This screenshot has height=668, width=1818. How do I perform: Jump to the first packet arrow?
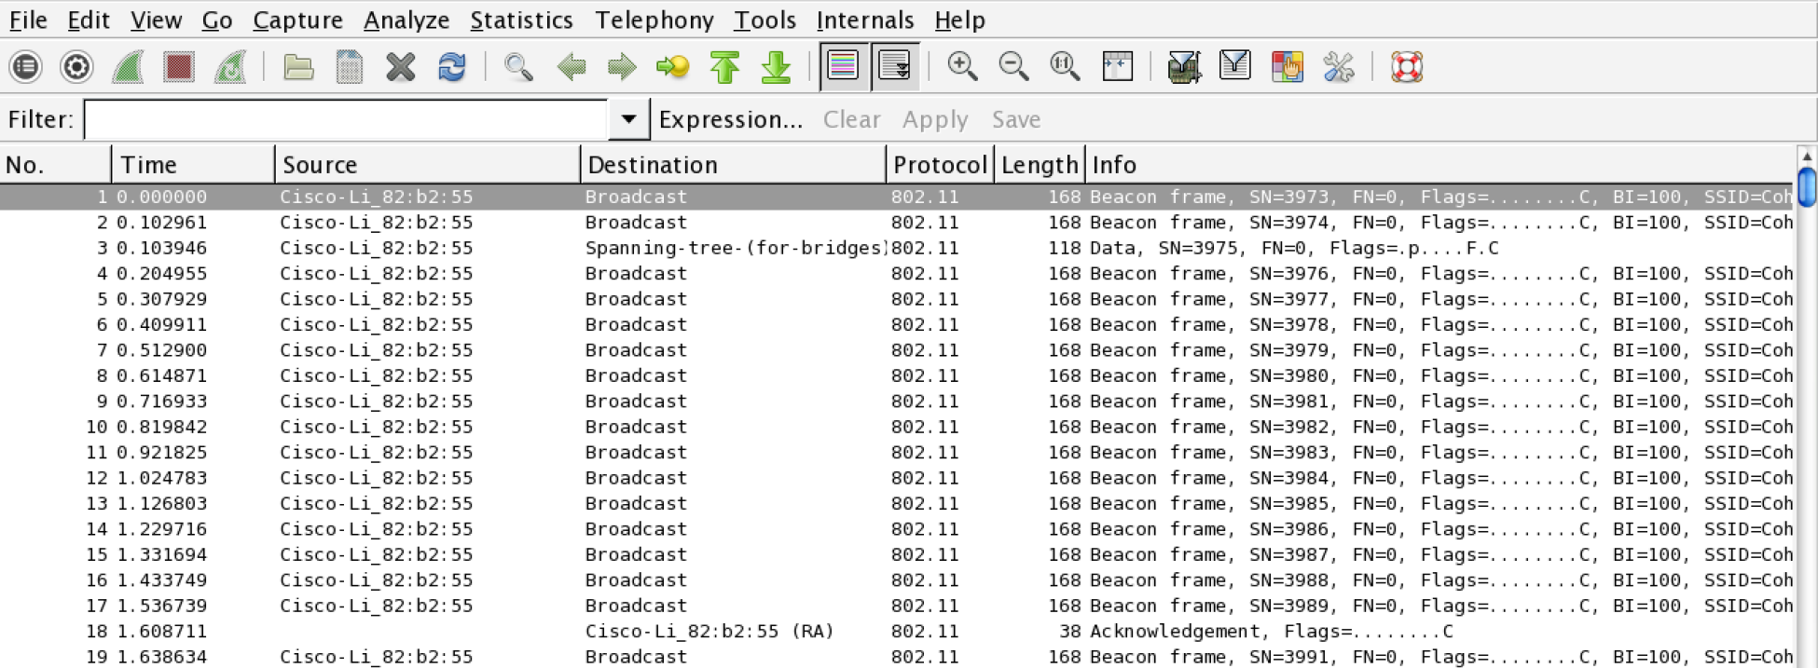click(724, 67)
